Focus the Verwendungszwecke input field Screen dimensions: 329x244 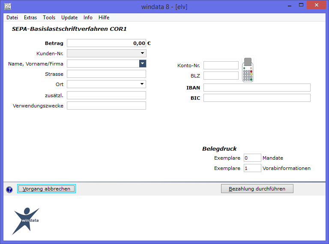[106, 105]
